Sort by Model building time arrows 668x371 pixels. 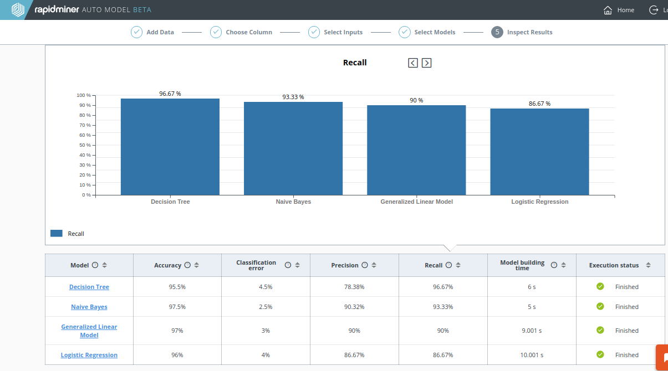[x=563, y=265]
